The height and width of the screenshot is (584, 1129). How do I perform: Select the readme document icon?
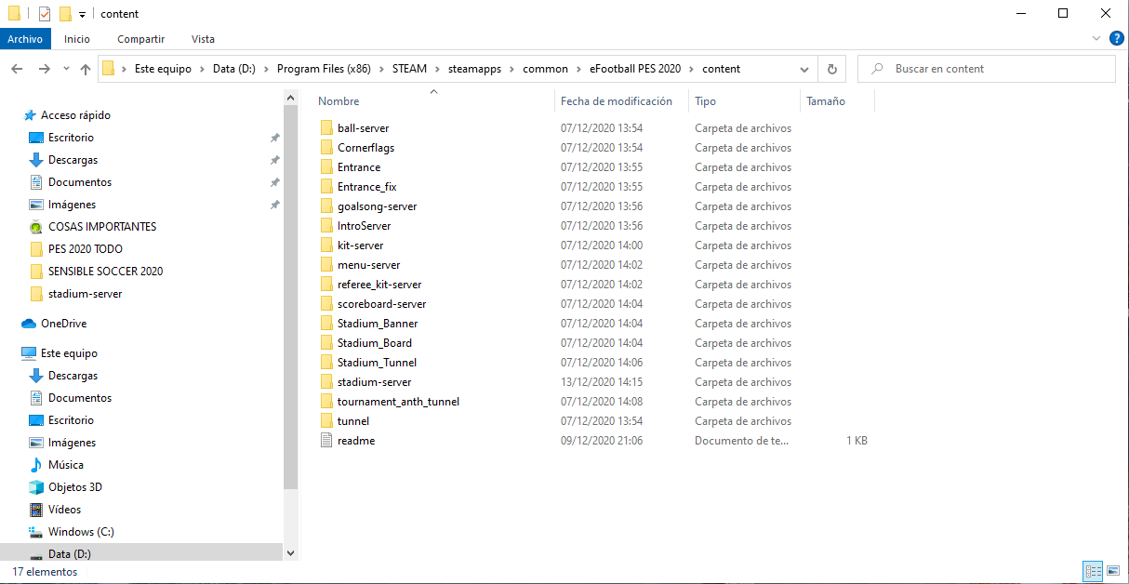(326, 441)
